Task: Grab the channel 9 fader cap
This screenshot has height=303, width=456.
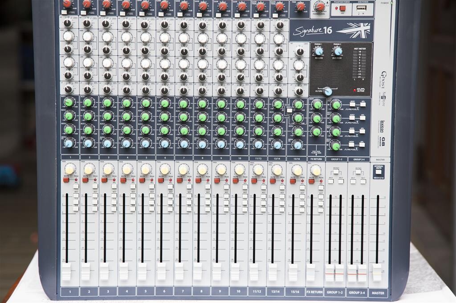Action: tap(217, 271)
